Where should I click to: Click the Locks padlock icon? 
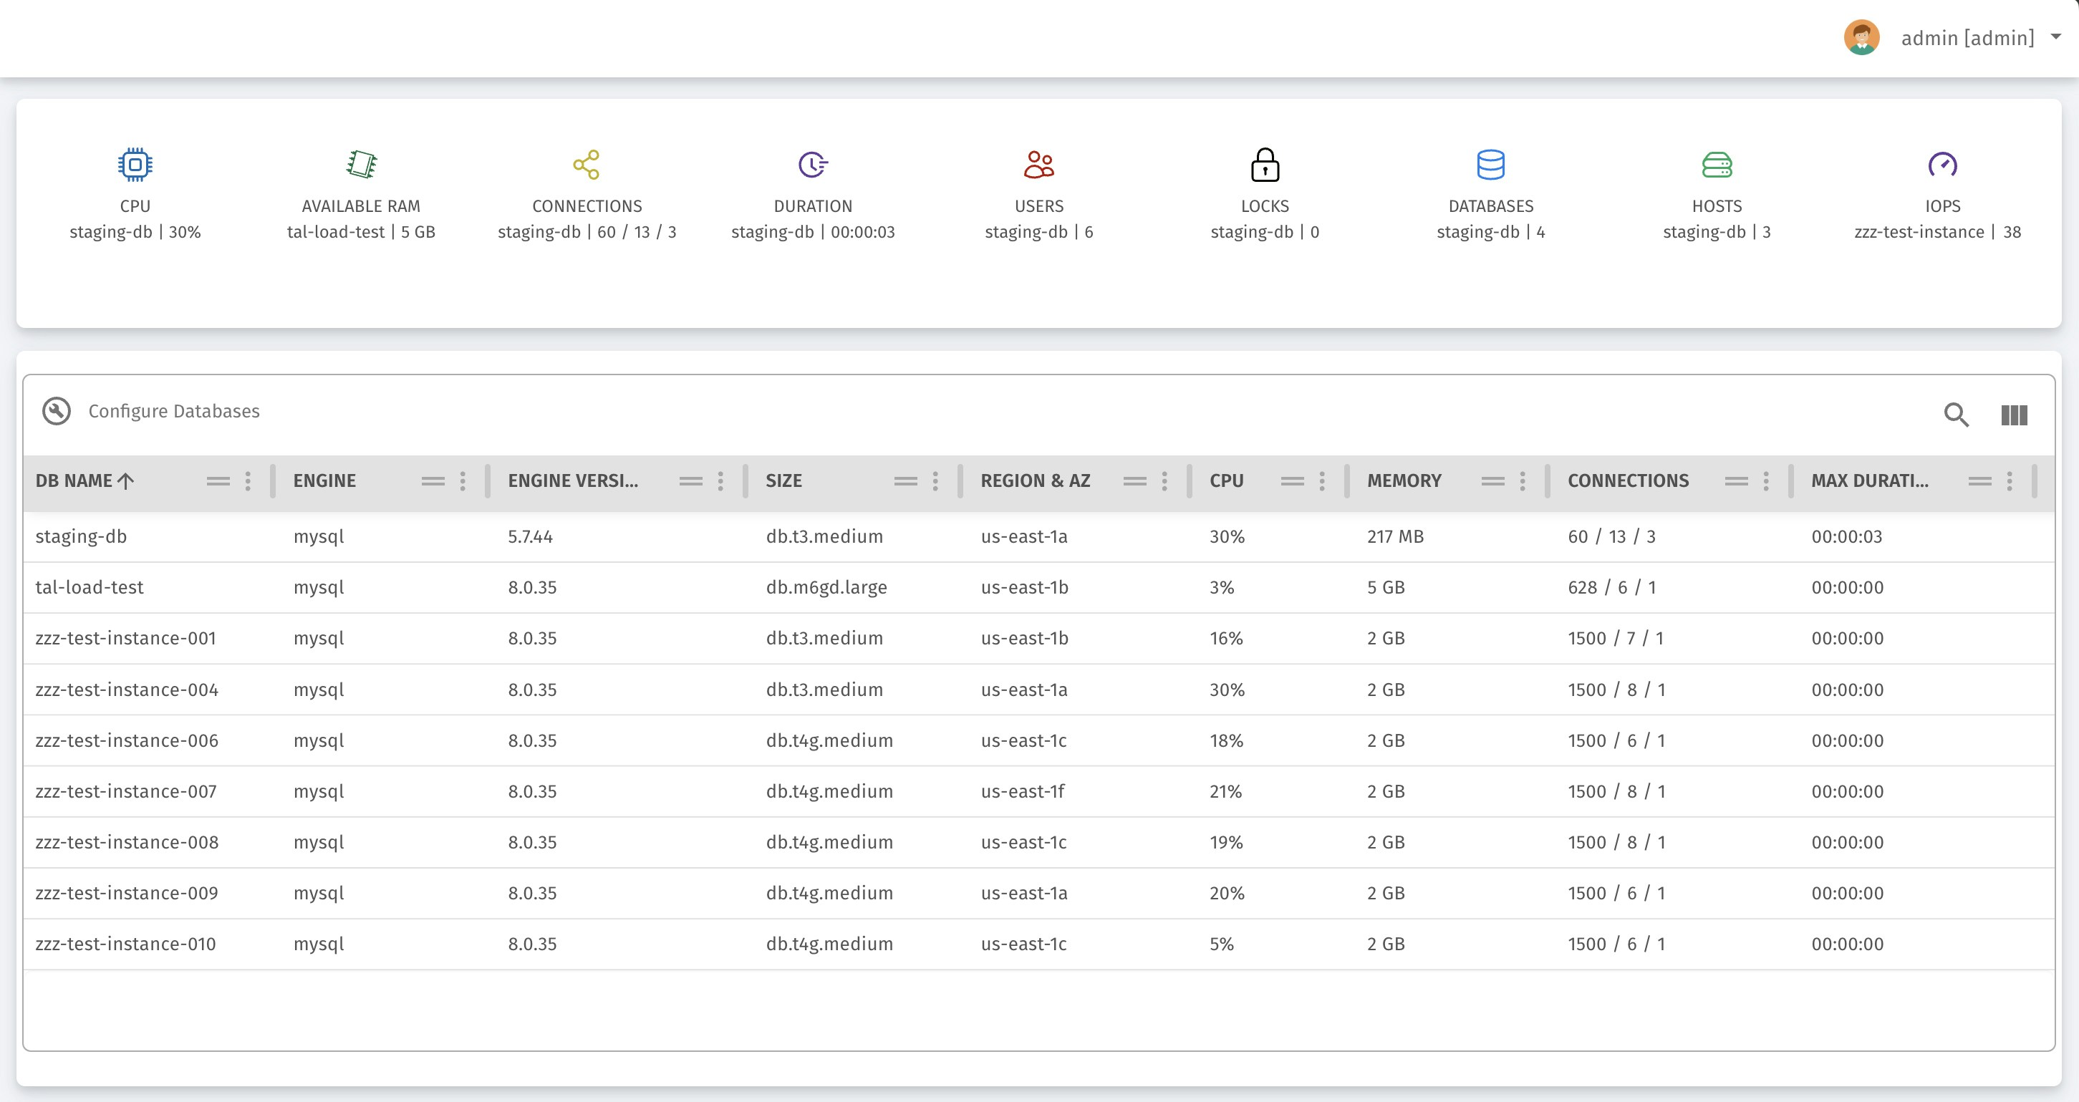pyautogui.click(x=1265, y=165)
